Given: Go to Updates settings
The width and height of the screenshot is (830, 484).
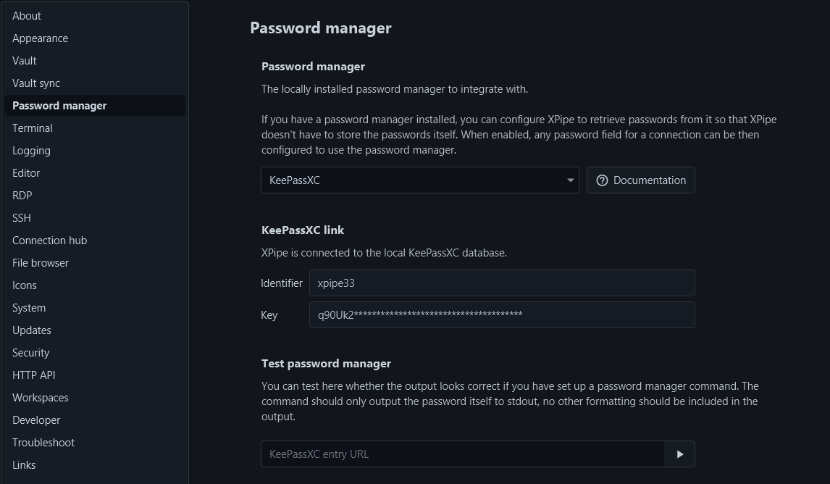Looking at the screenshot, I should [94, 330].
